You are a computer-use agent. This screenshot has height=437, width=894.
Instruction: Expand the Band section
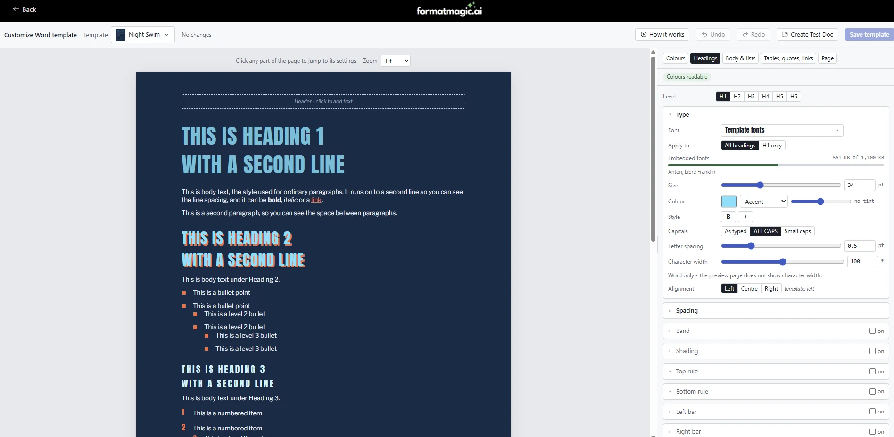coord(682,331)
